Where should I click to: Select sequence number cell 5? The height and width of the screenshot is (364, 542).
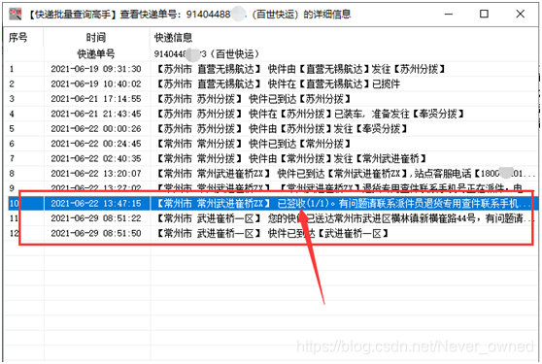point(12,129)
